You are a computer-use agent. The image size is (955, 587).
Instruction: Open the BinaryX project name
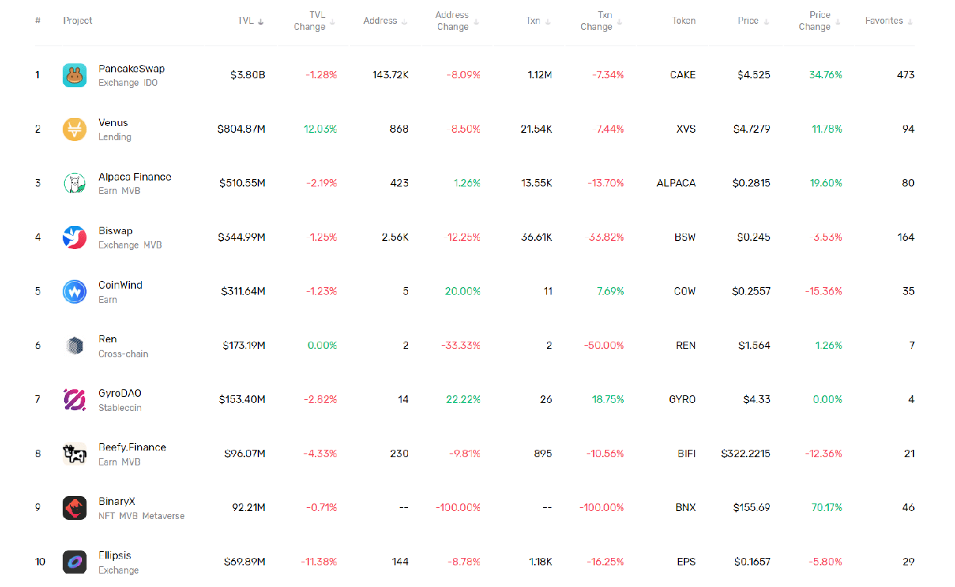click(117, 501)
